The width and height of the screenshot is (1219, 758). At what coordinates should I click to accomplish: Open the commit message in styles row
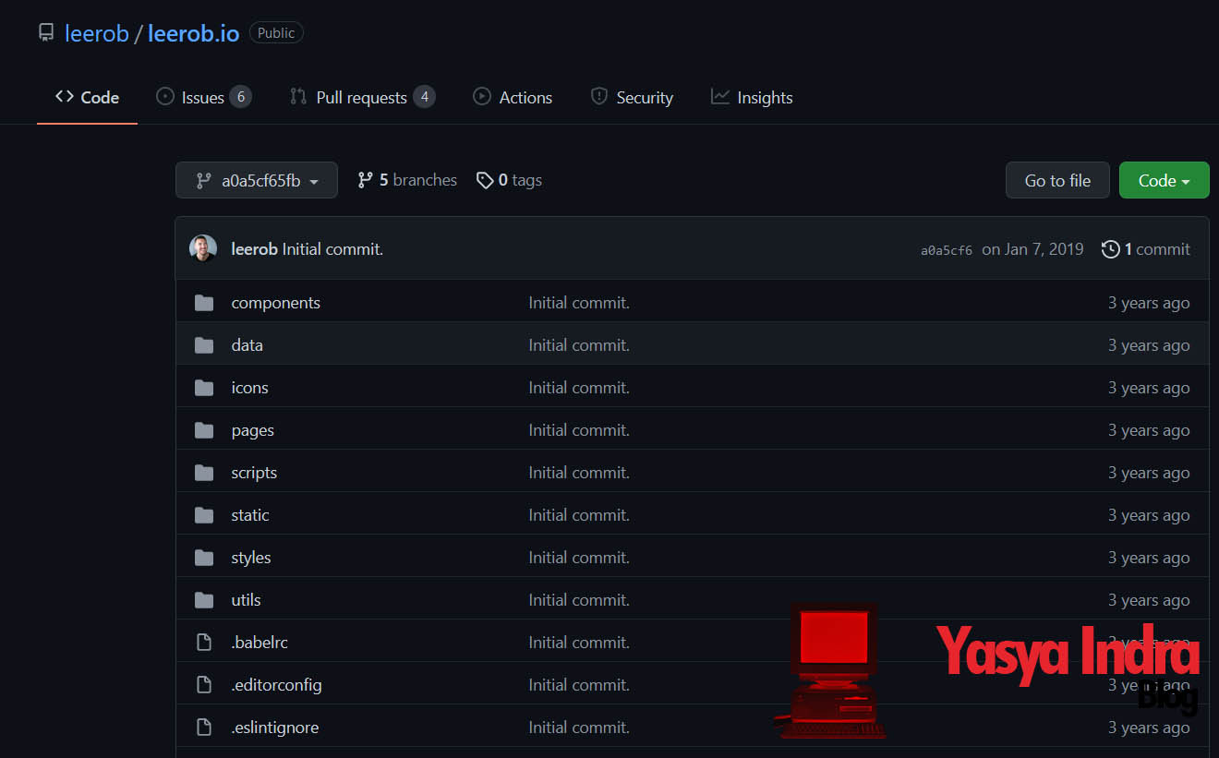coord(579,558)
